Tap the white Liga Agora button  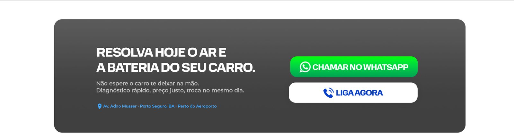[353, 93]
